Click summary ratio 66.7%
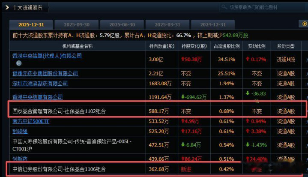This screenshot has height=177, width=308. (184, 36)
